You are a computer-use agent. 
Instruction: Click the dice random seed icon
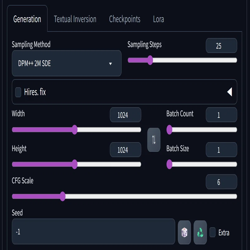tap(184, 232)
